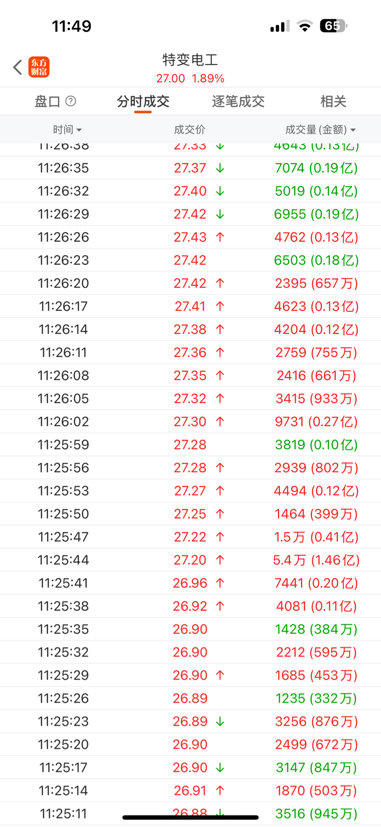Tap the up arrow at 11:26:26 row
The width and height of the screenshot is (381, 827).
pyautogui.click(x=220, y=237)
